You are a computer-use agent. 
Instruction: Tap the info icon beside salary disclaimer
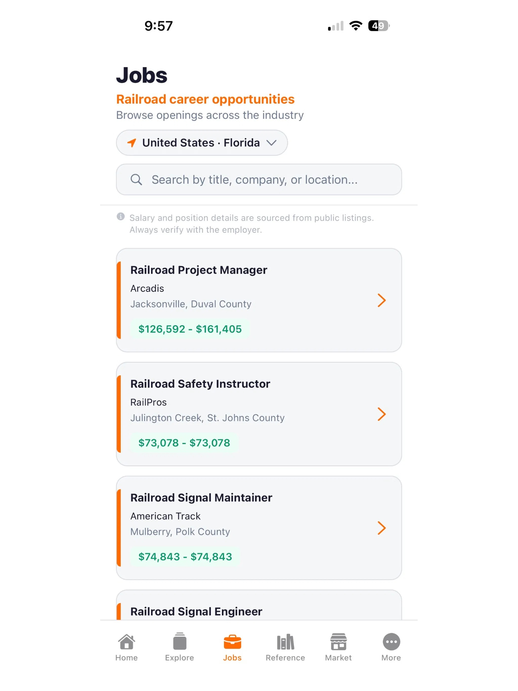pyautogui.click(x=121, y=217)
